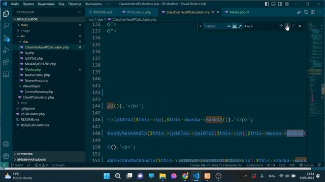Toggle secondary side bar layout icon
This screenshot has height=182, width=325.
(x=280, y=4)
